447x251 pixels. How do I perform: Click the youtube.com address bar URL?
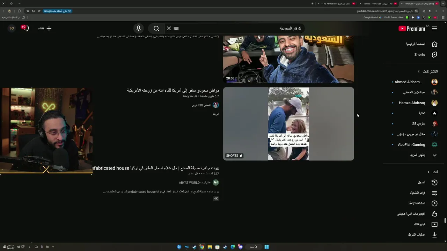point(385,11)
